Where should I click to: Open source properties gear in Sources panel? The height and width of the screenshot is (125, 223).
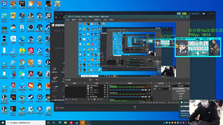[x=94, y=99]
